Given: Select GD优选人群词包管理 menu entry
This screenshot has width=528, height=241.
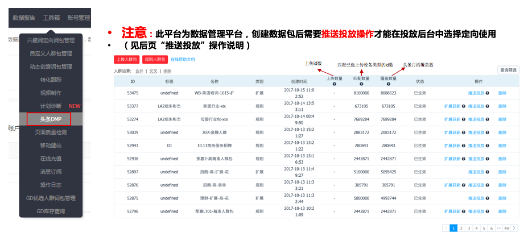Looking at the screenshot, I should 51,198.
